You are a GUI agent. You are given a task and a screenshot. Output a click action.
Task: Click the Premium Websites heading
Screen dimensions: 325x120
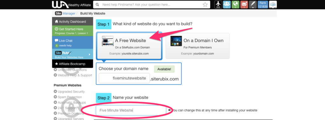point(68,85)
